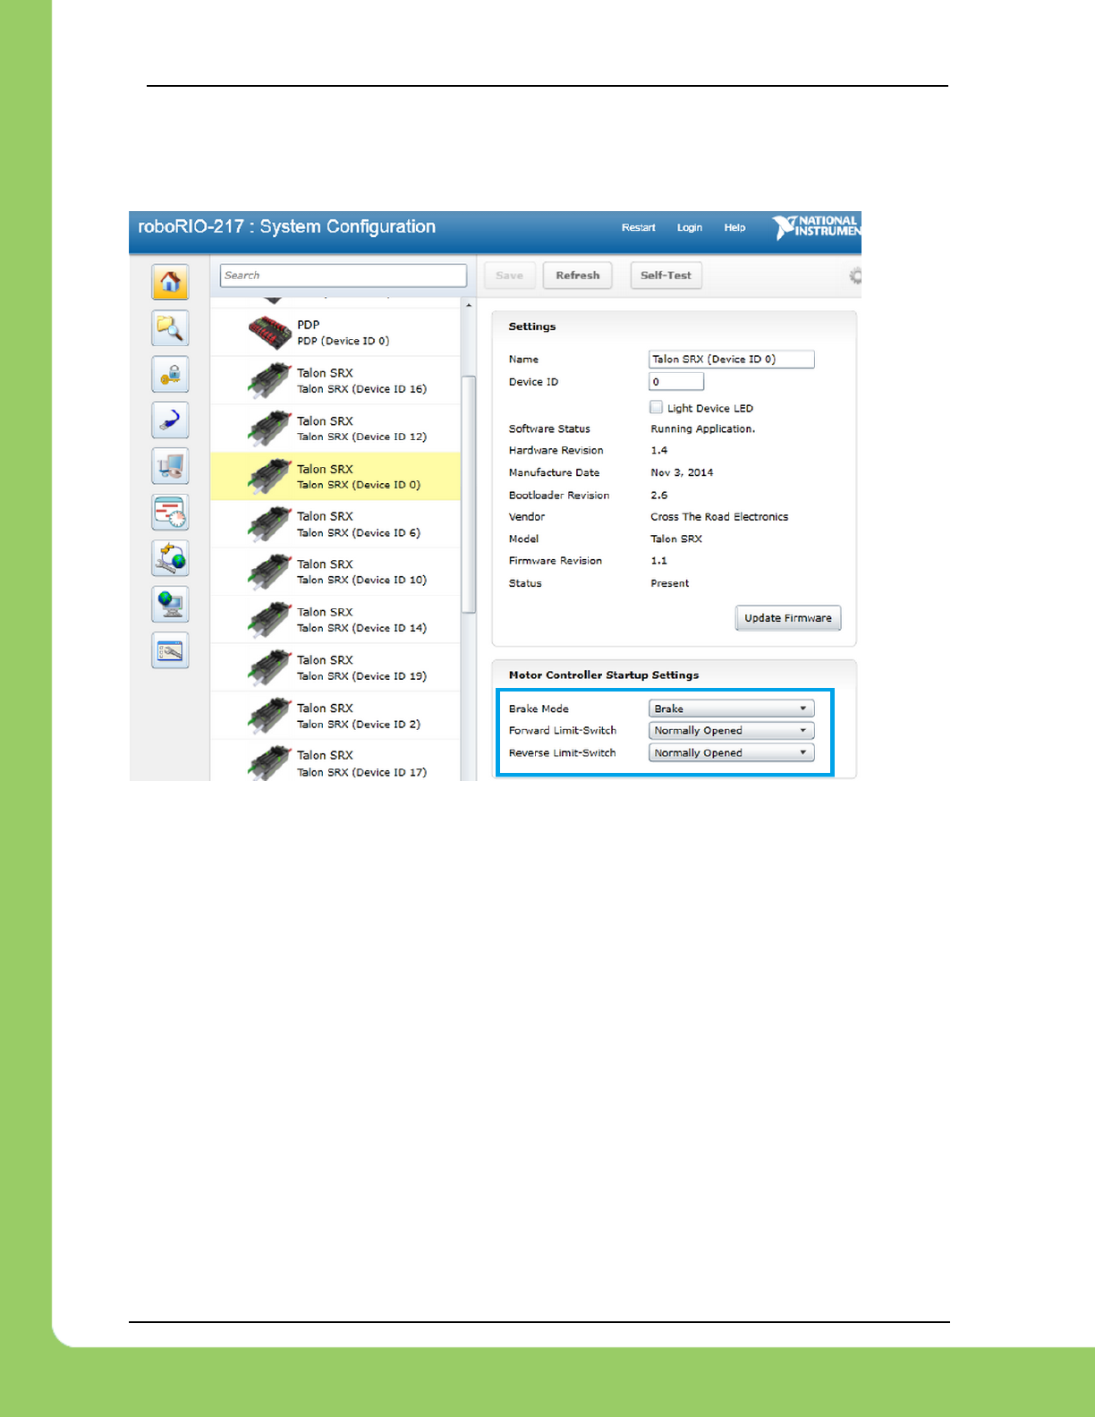The width and height of the screenshot is (1095, 1417).
Task: Click the 'Running Application.' status text
Action: (x=703, y=429)
